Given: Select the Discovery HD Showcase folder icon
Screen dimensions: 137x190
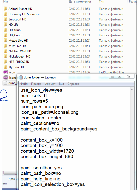Looking at the screenshot, I should [x=5, y=14].
